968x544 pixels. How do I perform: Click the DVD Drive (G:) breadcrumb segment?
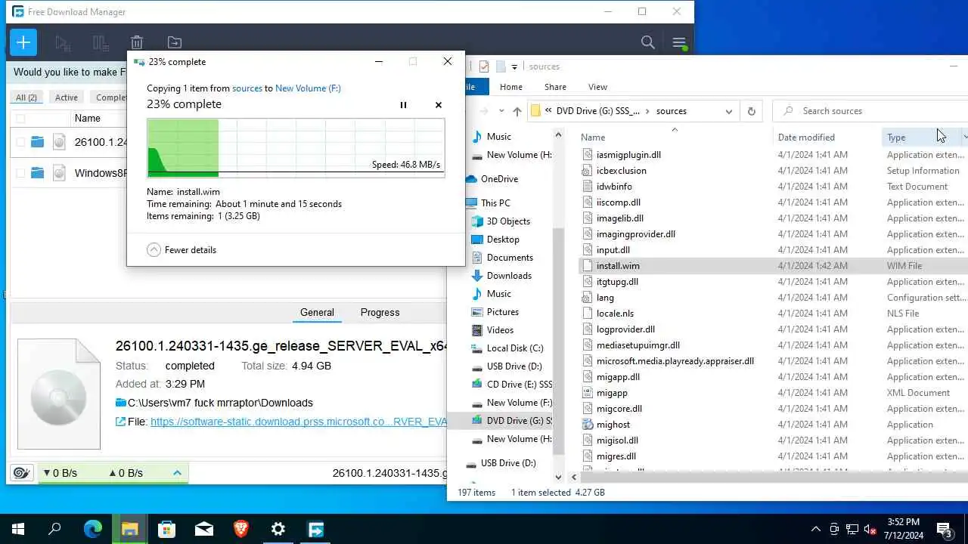(x=597, y=111)
